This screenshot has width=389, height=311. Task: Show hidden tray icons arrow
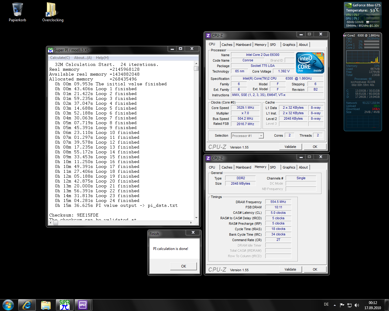point(335,305)
